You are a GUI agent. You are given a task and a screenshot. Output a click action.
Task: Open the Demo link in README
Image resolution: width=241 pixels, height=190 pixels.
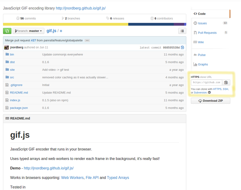point(49,168)
